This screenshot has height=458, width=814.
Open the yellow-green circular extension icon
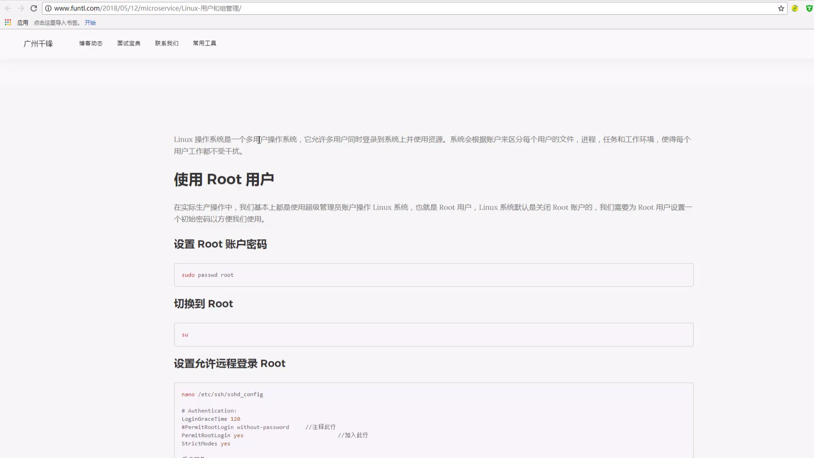(x=795, y=8)
